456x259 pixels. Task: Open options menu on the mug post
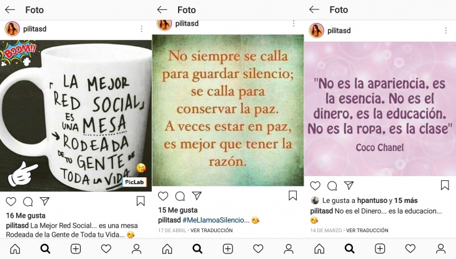tap(142, 29)
